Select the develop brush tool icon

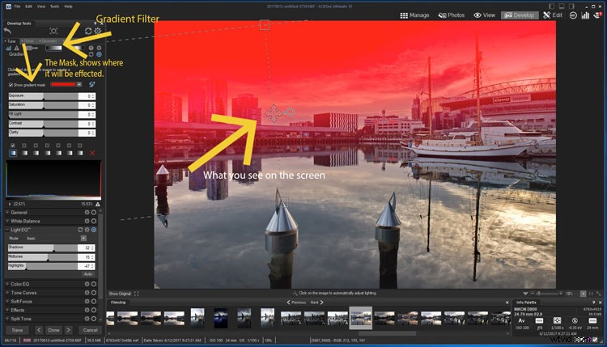[32, 48]
